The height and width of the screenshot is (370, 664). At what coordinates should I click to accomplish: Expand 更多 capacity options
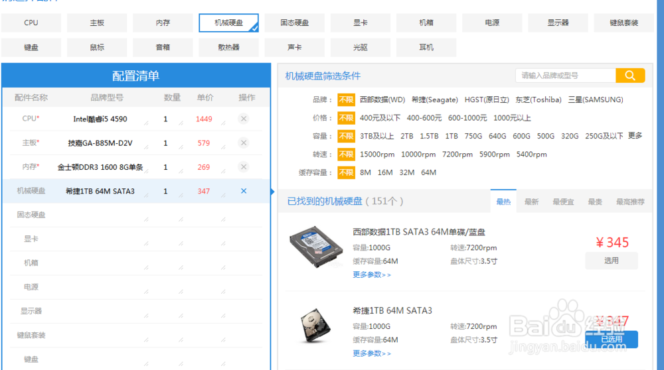[635, 136]
